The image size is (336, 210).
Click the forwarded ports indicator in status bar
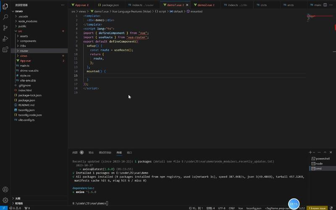[x=27, y=208]
